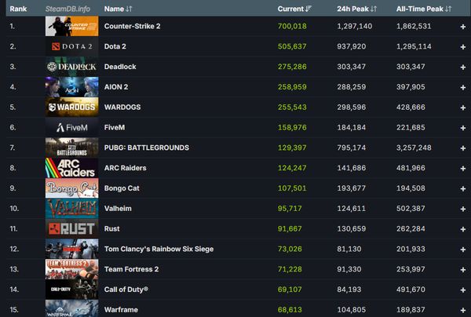Open Tom Clancy's Rainbow Six Siege link

point(159,249)
